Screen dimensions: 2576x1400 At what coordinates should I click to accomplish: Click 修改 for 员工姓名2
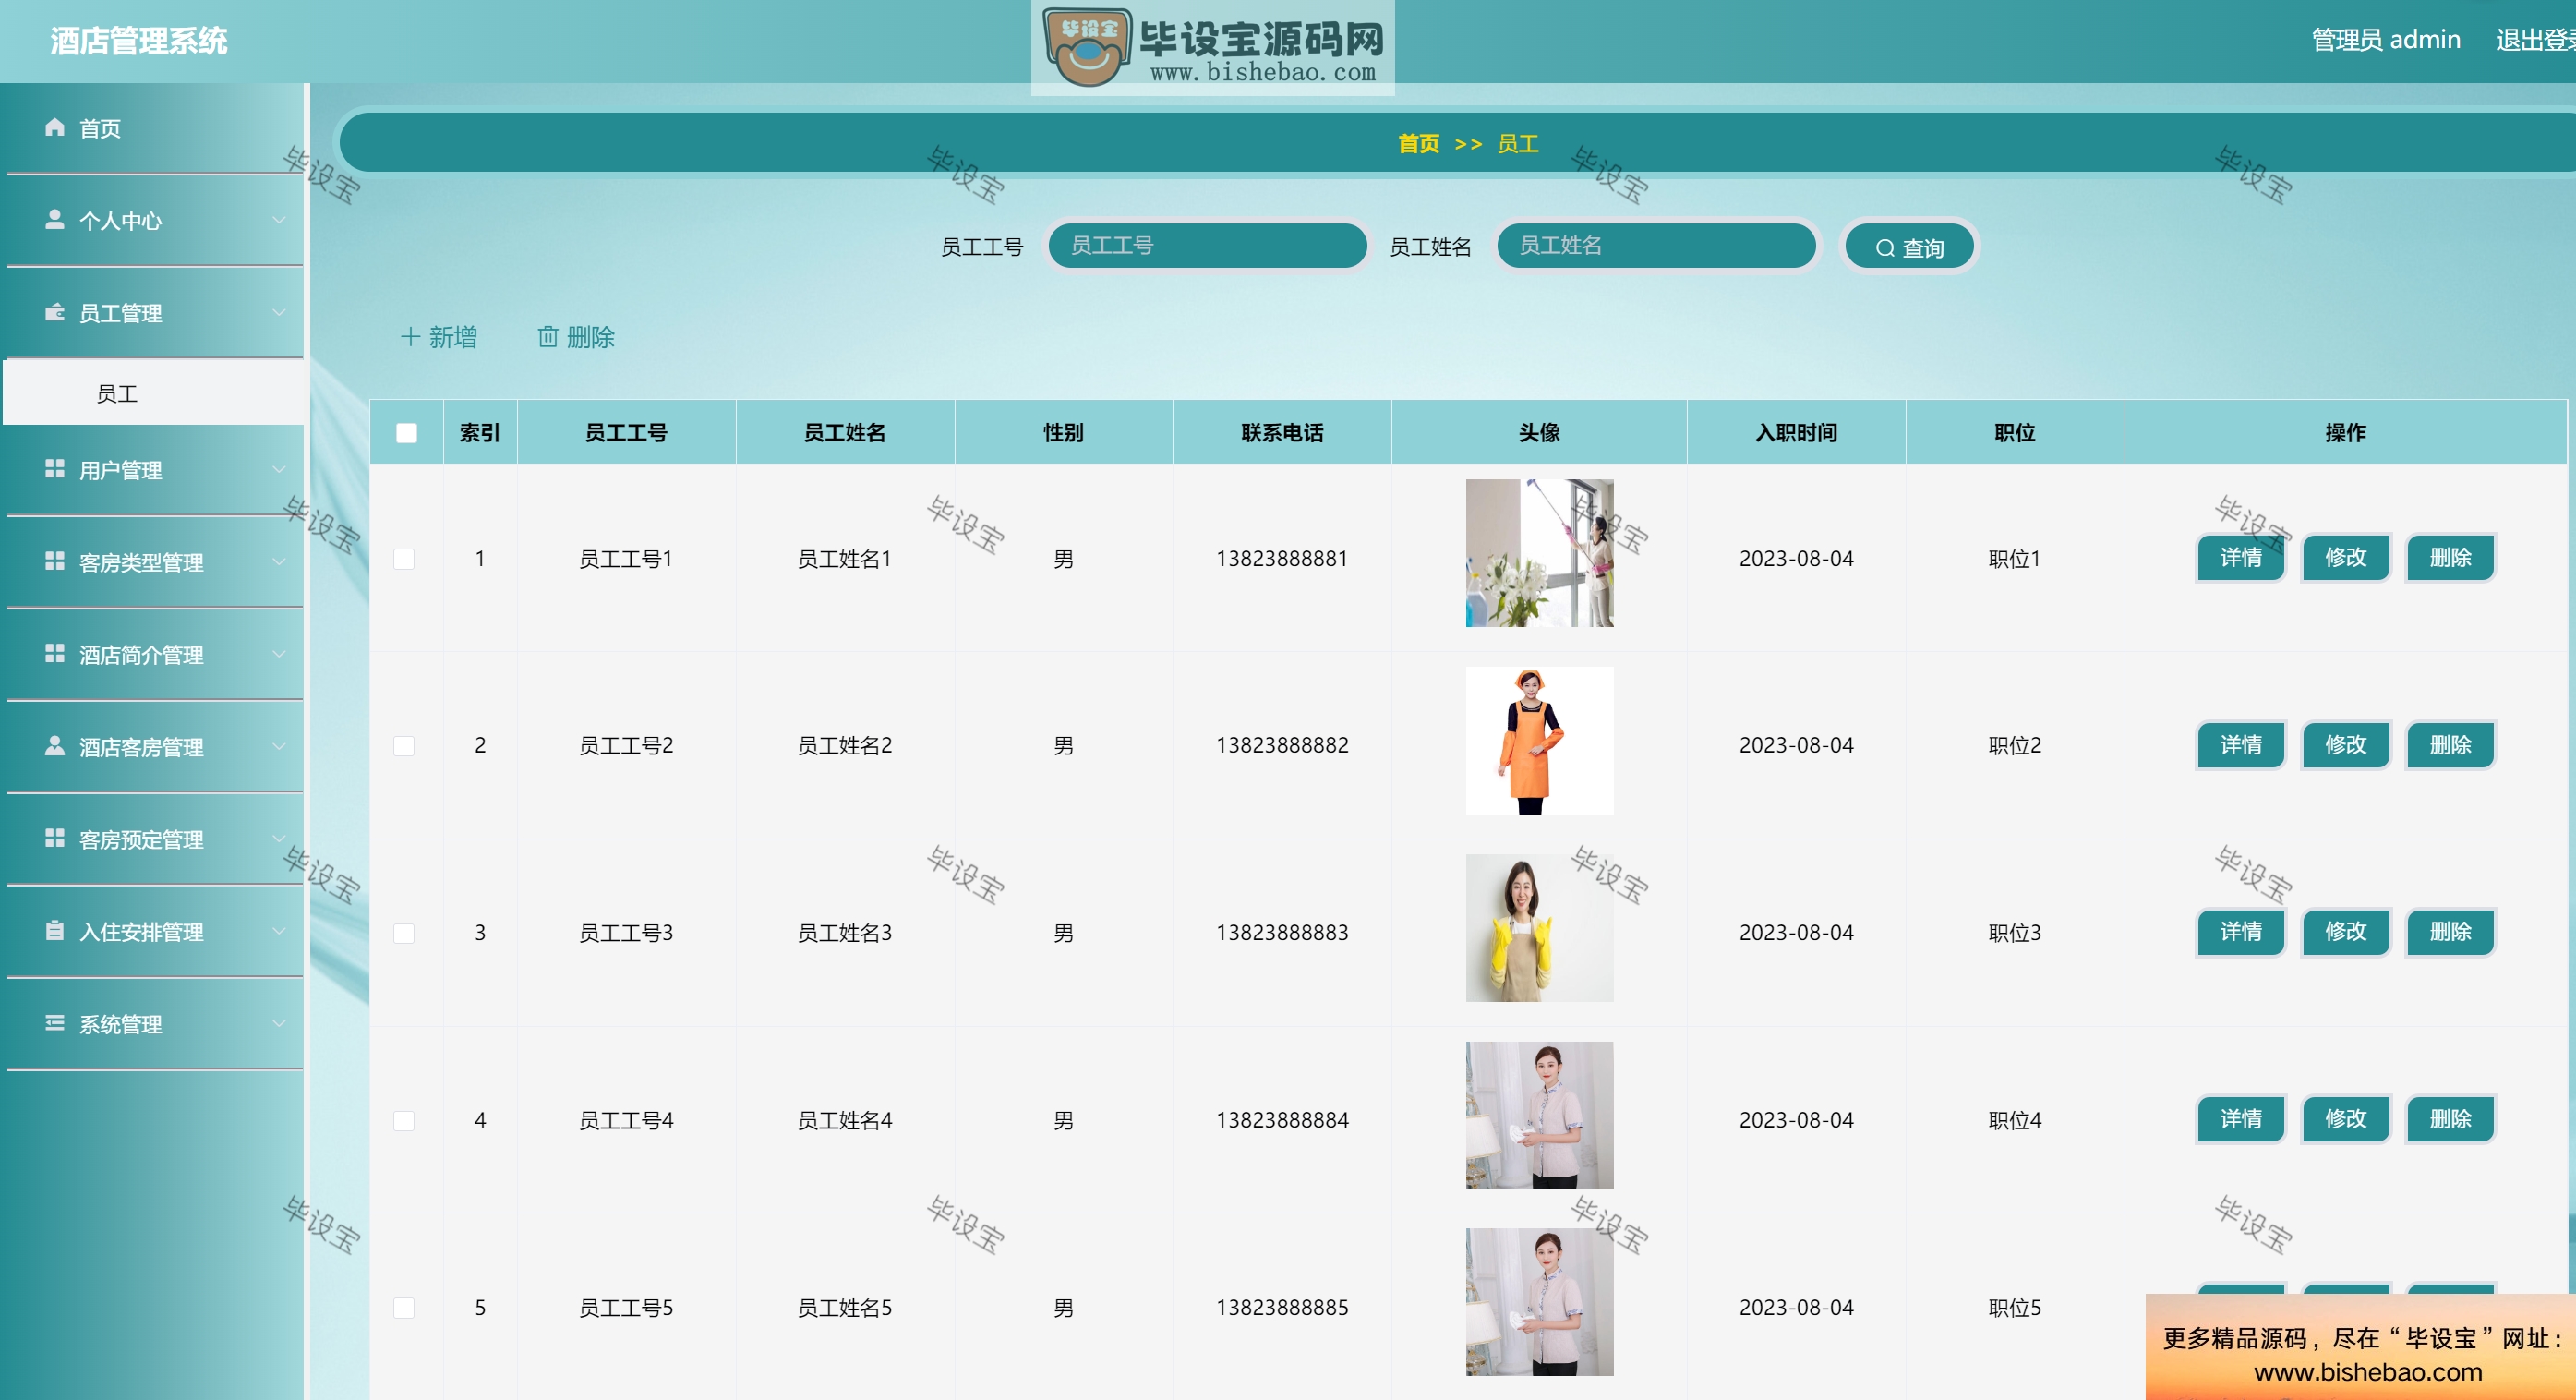(2345, 745)
